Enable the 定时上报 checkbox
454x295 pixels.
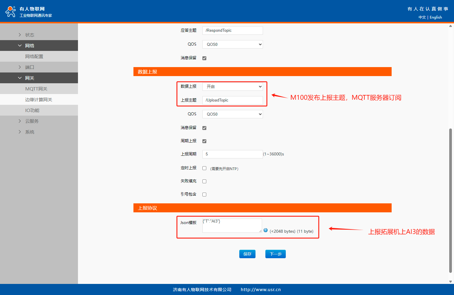(204, 168)
